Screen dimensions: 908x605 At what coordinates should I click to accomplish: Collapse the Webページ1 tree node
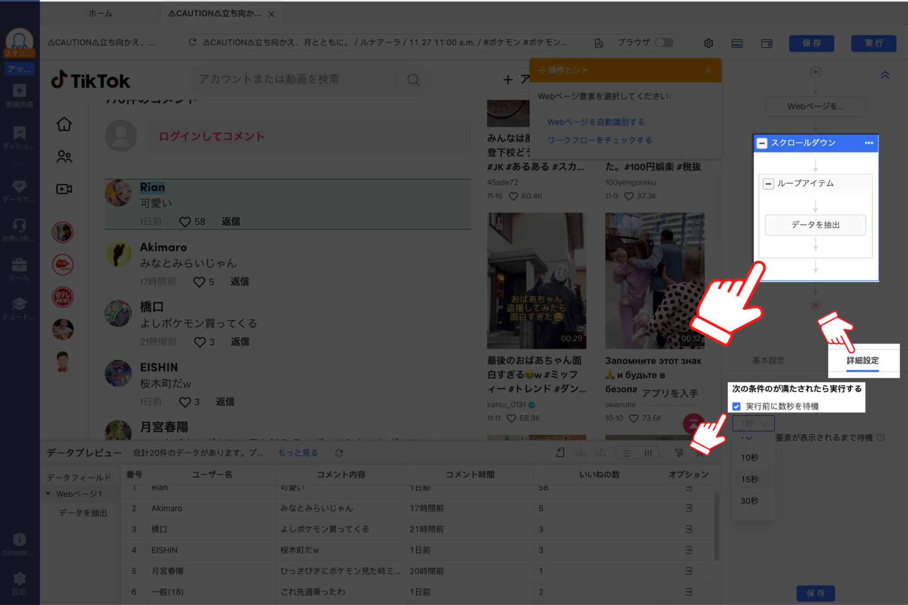point(48,493)
